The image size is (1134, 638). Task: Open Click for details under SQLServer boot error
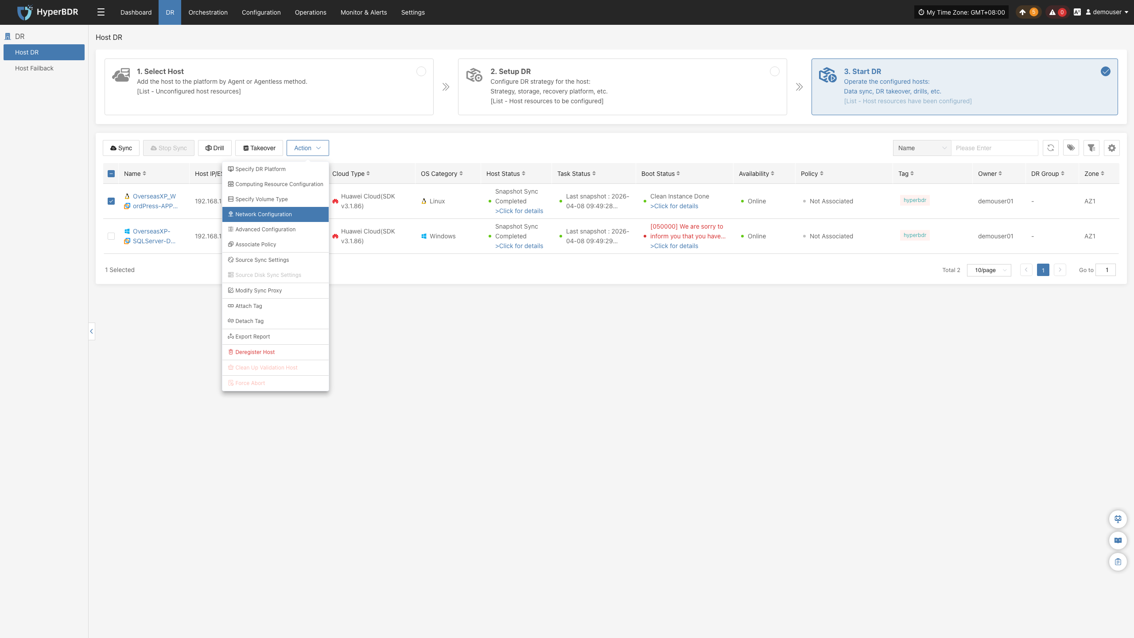(674, 246)
